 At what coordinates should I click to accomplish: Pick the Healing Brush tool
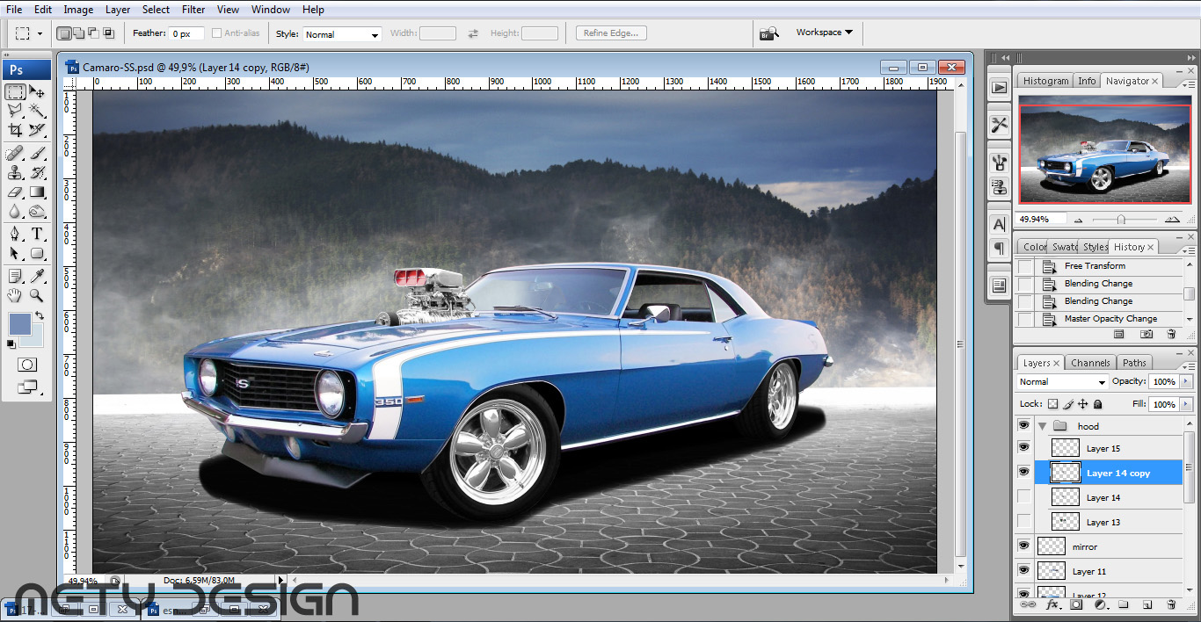pos(15,155)
